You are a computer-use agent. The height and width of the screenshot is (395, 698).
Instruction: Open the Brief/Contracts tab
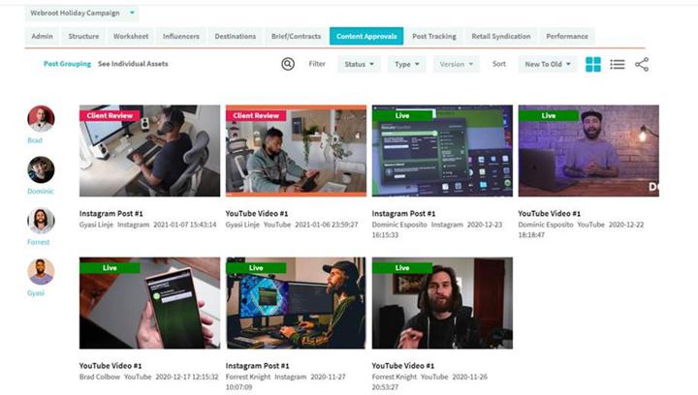point(296,36)
